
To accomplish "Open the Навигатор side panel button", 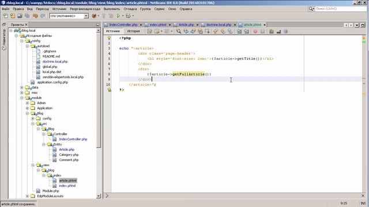I will click(4, 39).
